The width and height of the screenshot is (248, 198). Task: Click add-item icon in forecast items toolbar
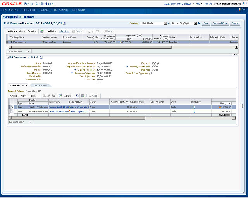tap(44, 96)
